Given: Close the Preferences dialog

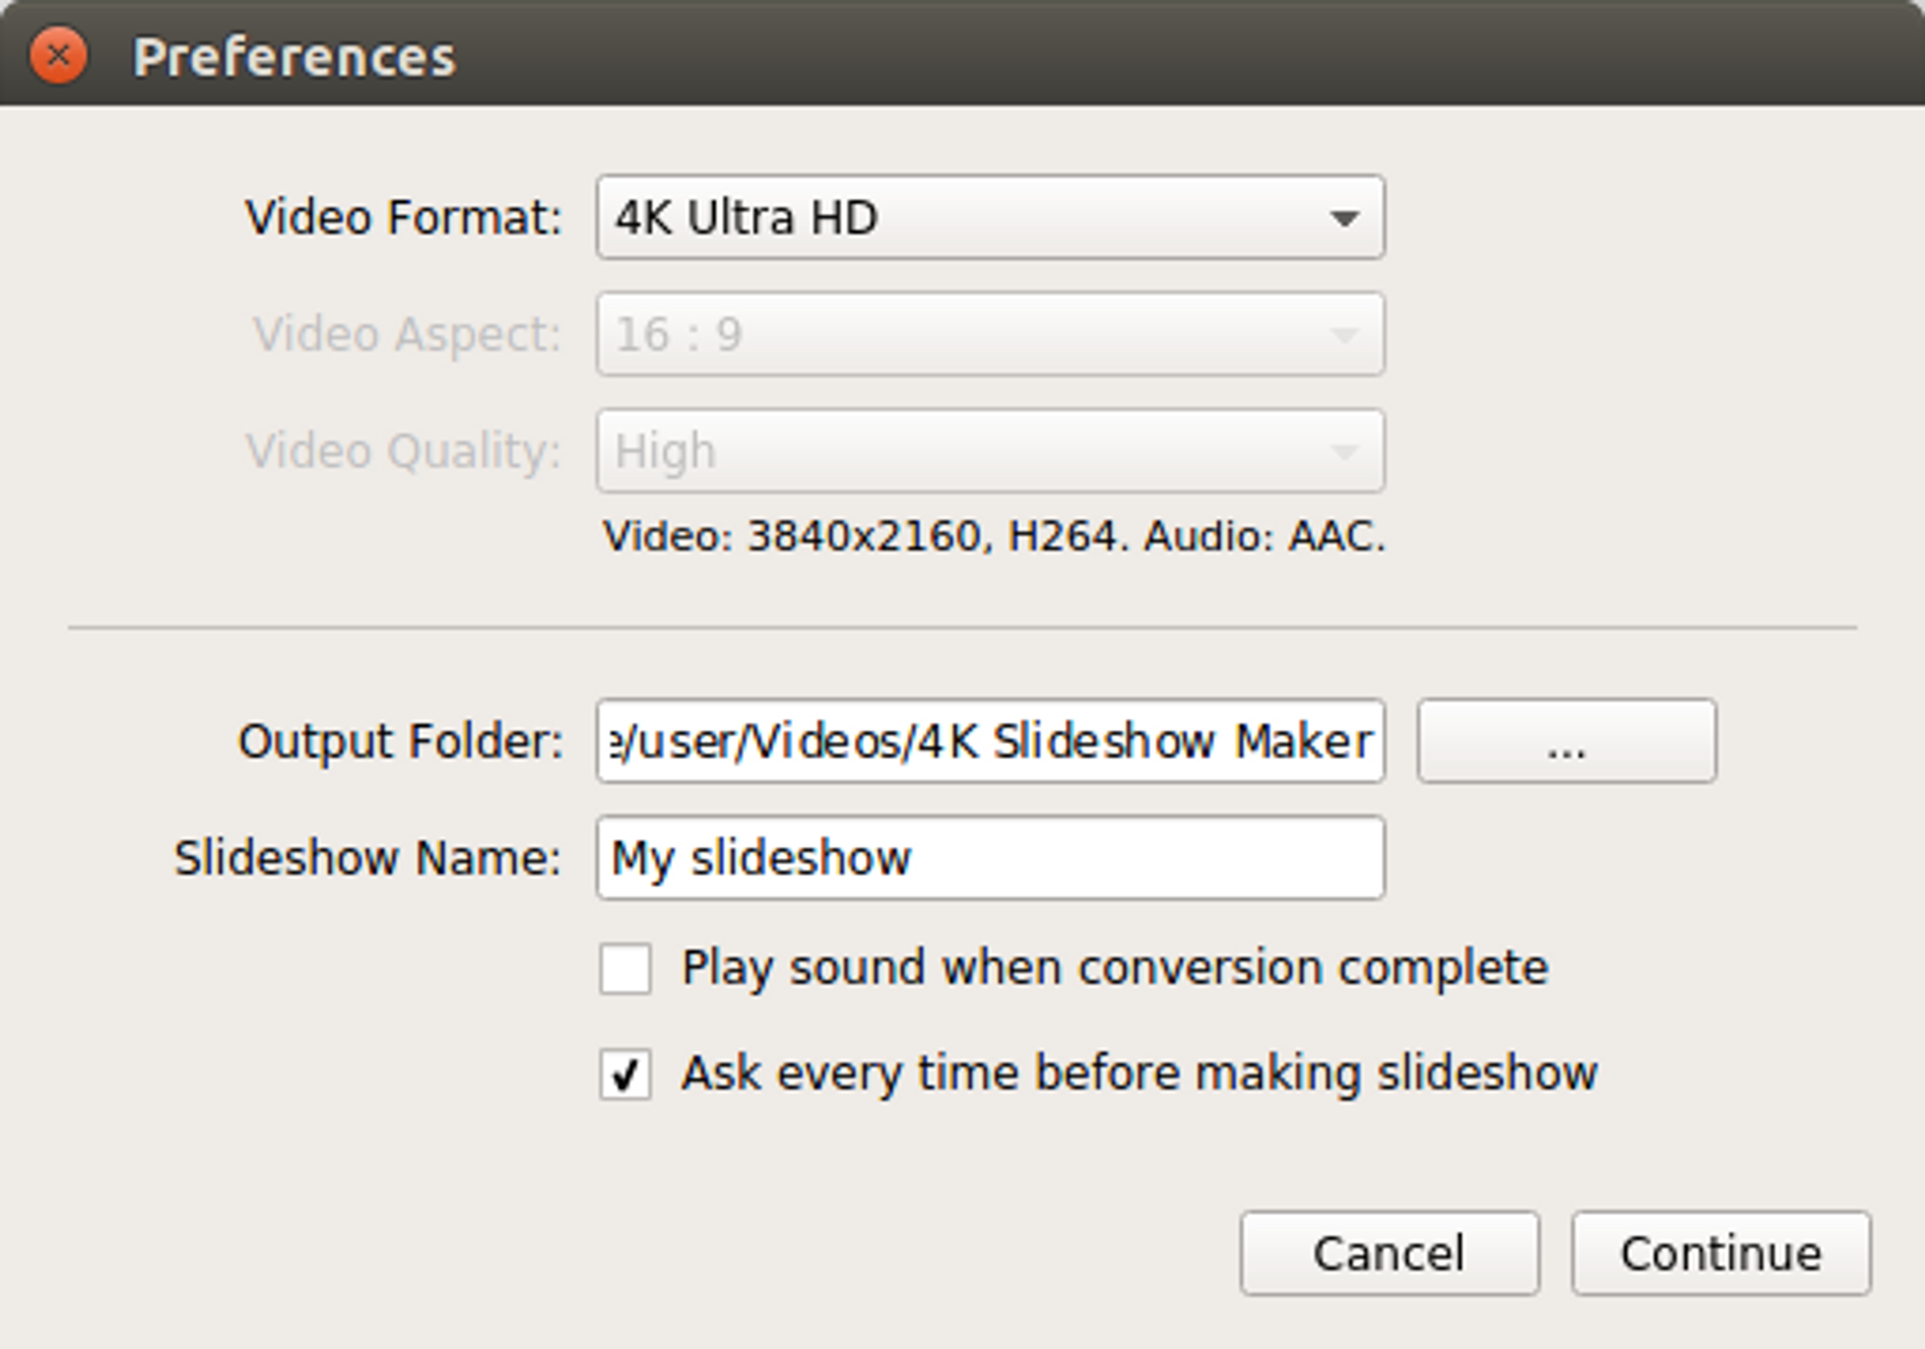Looking at the screenshot, I should (58, 56).
